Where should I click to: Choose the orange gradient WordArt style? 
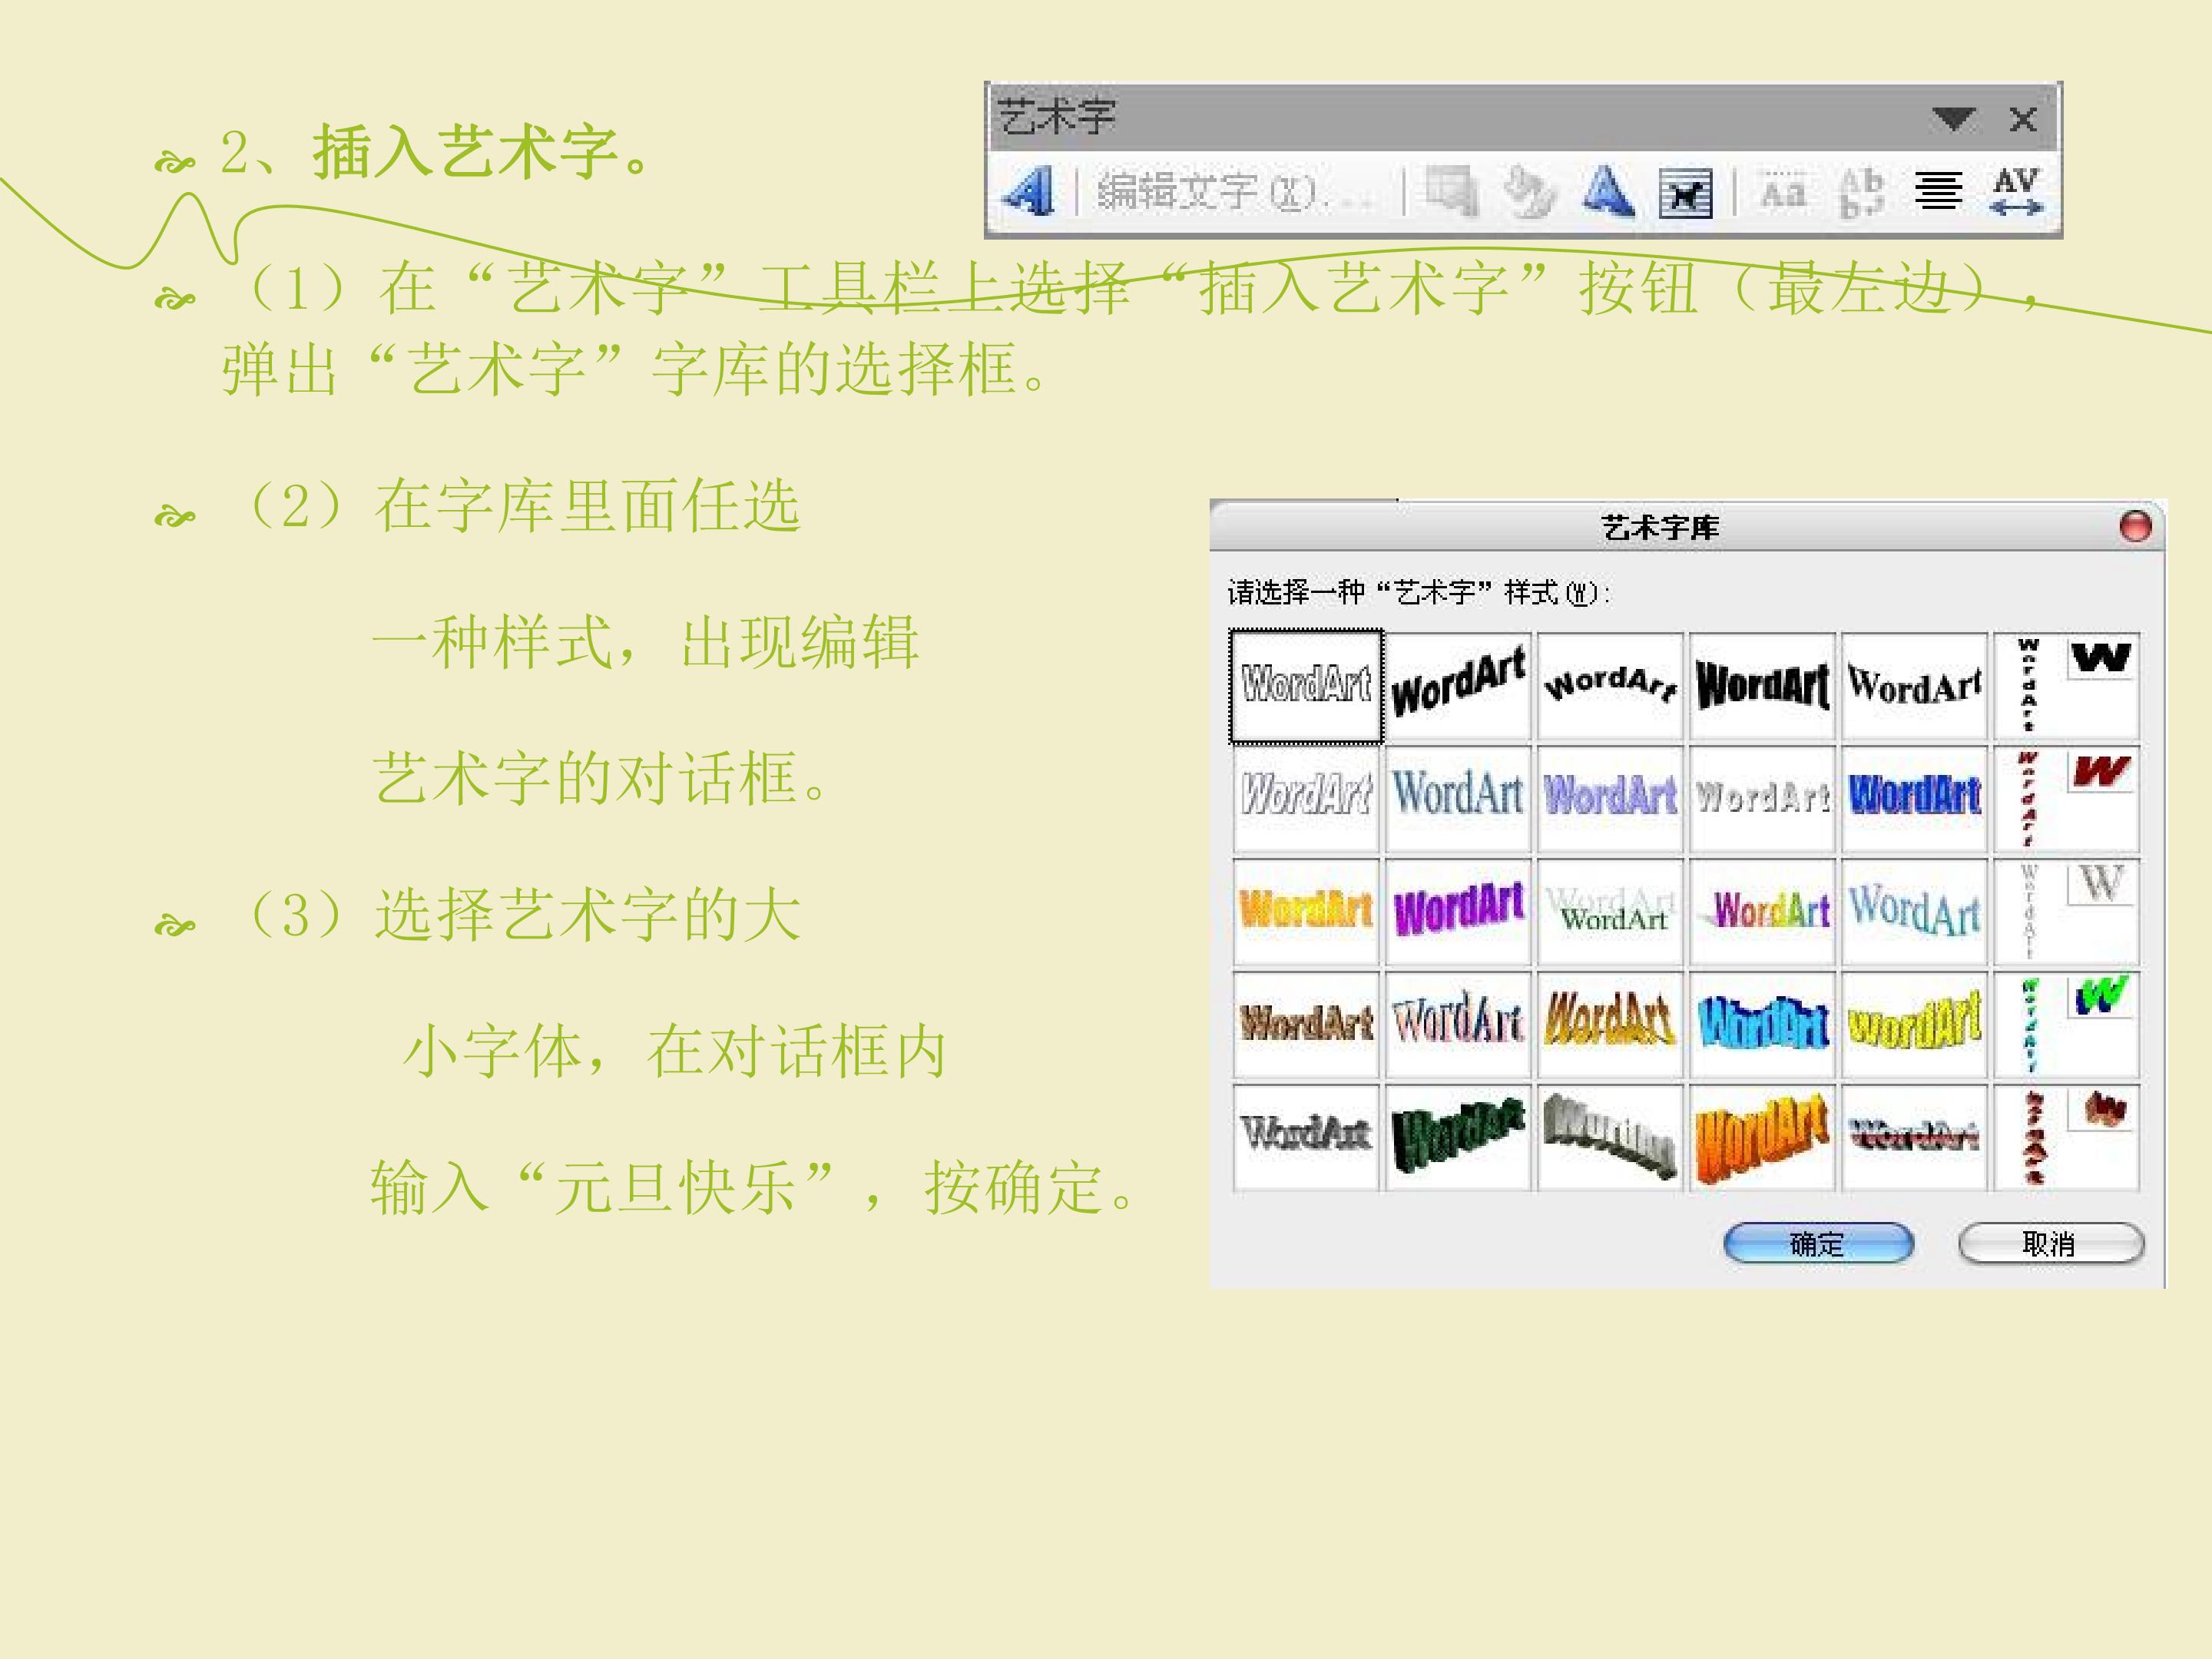tap(1306, 911)
